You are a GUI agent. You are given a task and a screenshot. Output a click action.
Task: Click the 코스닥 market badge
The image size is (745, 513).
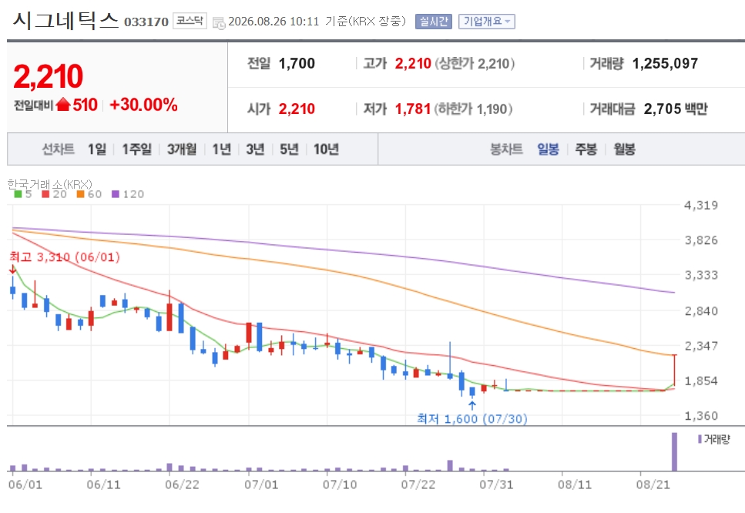pyautogui.click(x=190, y=21)
